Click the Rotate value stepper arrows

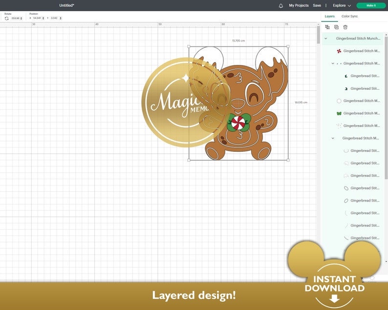coord(22,18)
